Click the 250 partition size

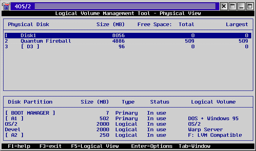point(104,135)
